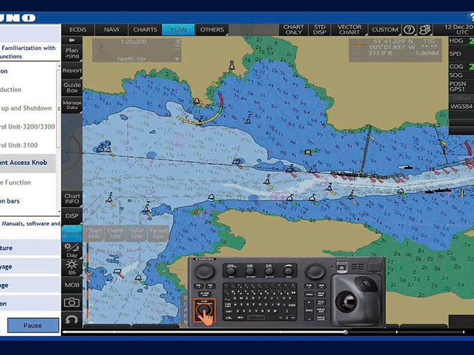Select the OTHERS tab

(212, 29)
